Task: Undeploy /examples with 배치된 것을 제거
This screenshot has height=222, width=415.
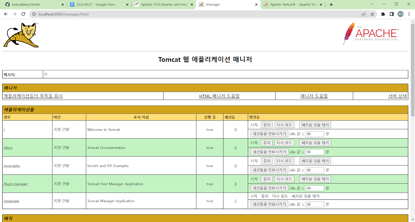Action: [315, 161]
